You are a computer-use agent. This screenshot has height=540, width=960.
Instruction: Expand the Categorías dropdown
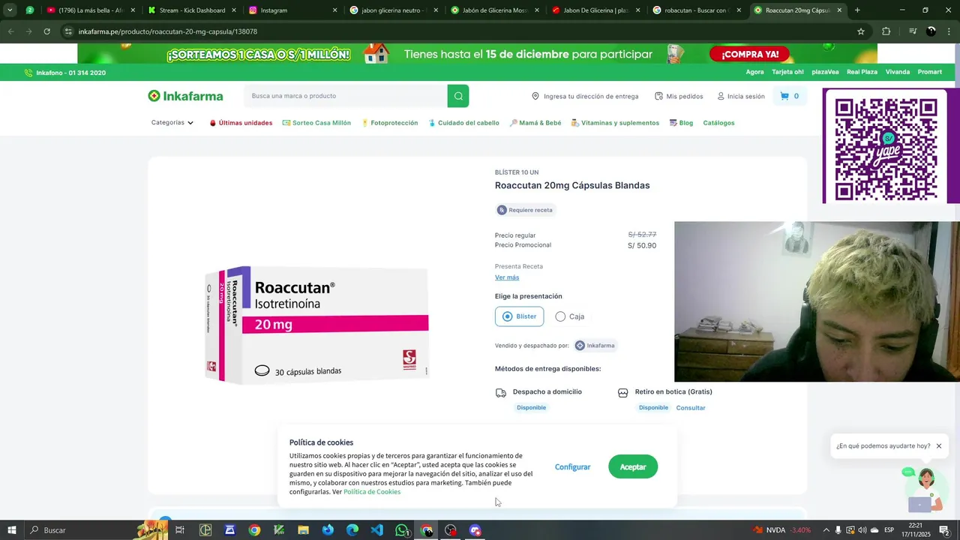point(172,123)
